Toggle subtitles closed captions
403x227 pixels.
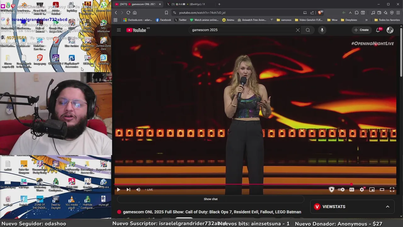(x=352, y=189)
